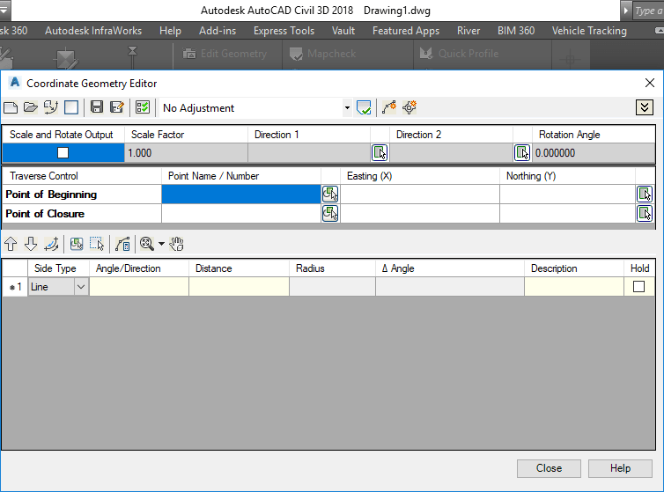
Task: Toggle the Hold checkbox in row 1
Action: [x=638, y=287]
